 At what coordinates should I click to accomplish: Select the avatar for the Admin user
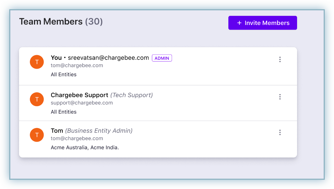coord(37,62)
